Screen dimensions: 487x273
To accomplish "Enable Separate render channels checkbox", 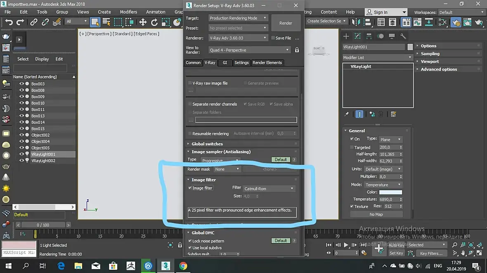I will click(x=190, y=104).
